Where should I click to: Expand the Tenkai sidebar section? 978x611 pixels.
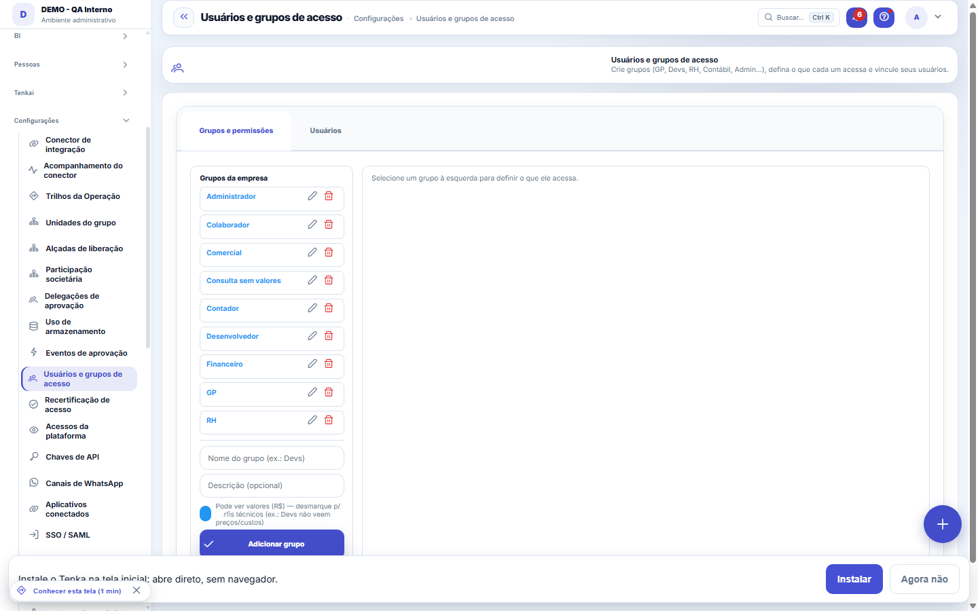pyautogui.click(x=71, y=93)
